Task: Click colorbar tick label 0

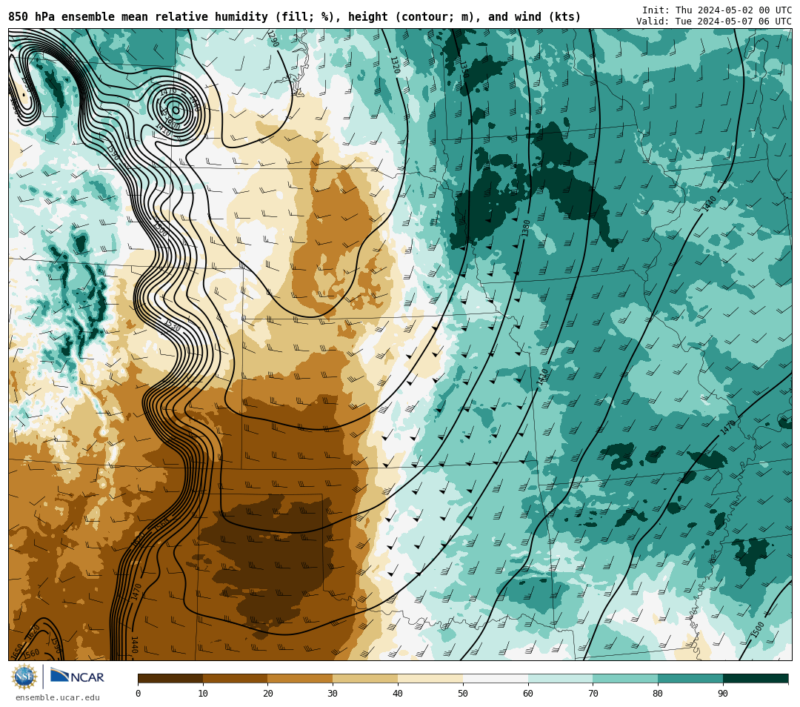Action: coord(139,693)
